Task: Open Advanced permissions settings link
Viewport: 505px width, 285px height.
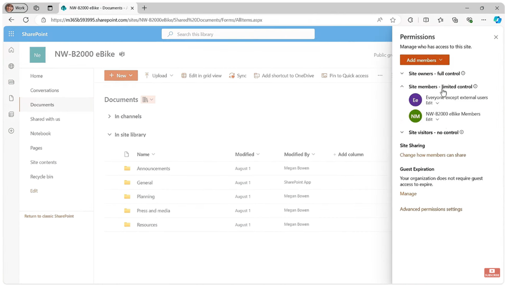Action: pyautogui.click(x=431, y=209)
